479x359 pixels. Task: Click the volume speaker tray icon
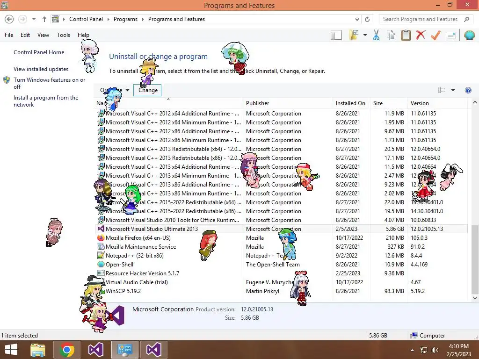(435, 350)
